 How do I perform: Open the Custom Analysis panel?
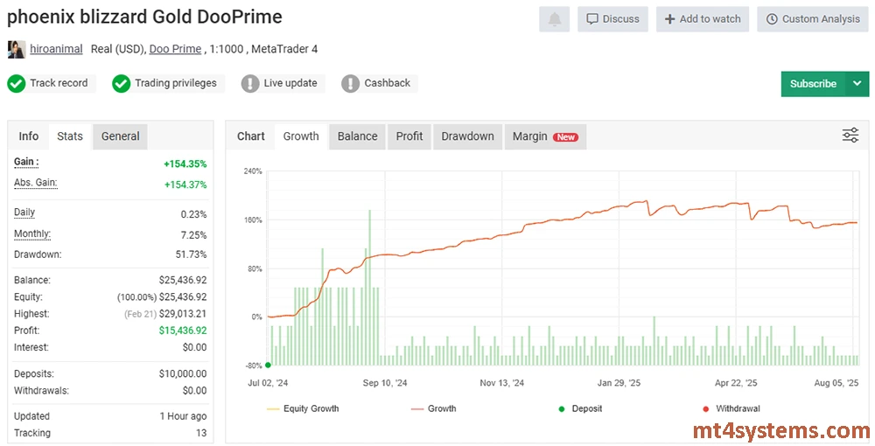pyautogui.click(x=813, y=18)
